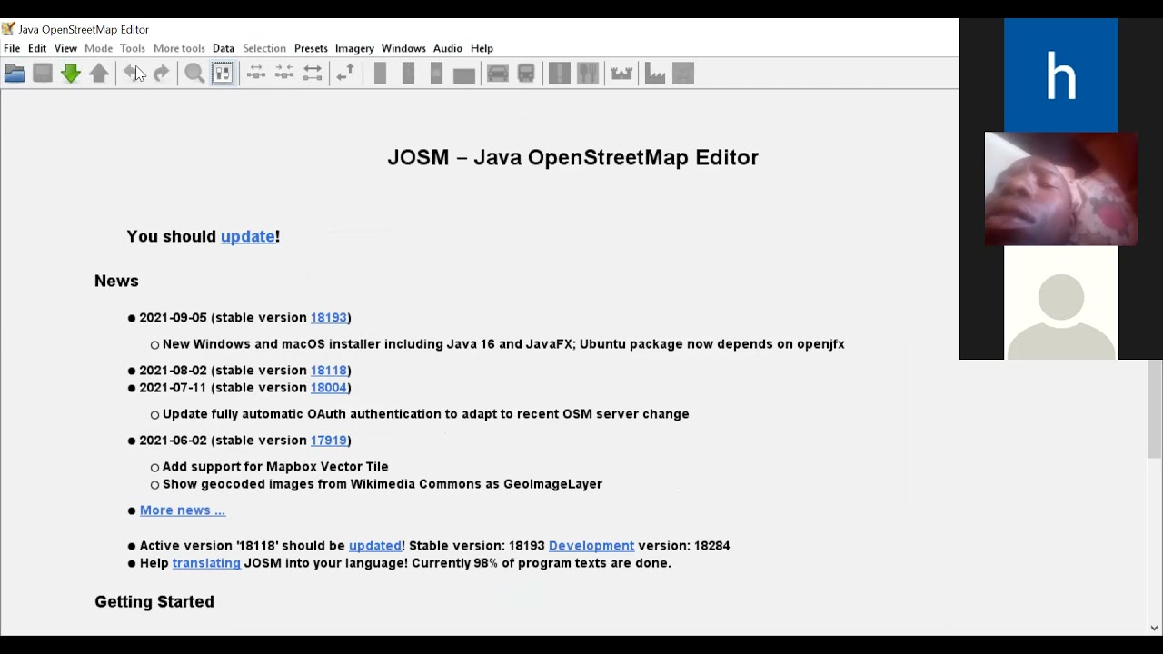Click the Open file folder icon
This screenshot has height=654, width=1163.
pyautogui.click(x=15, y=74)
